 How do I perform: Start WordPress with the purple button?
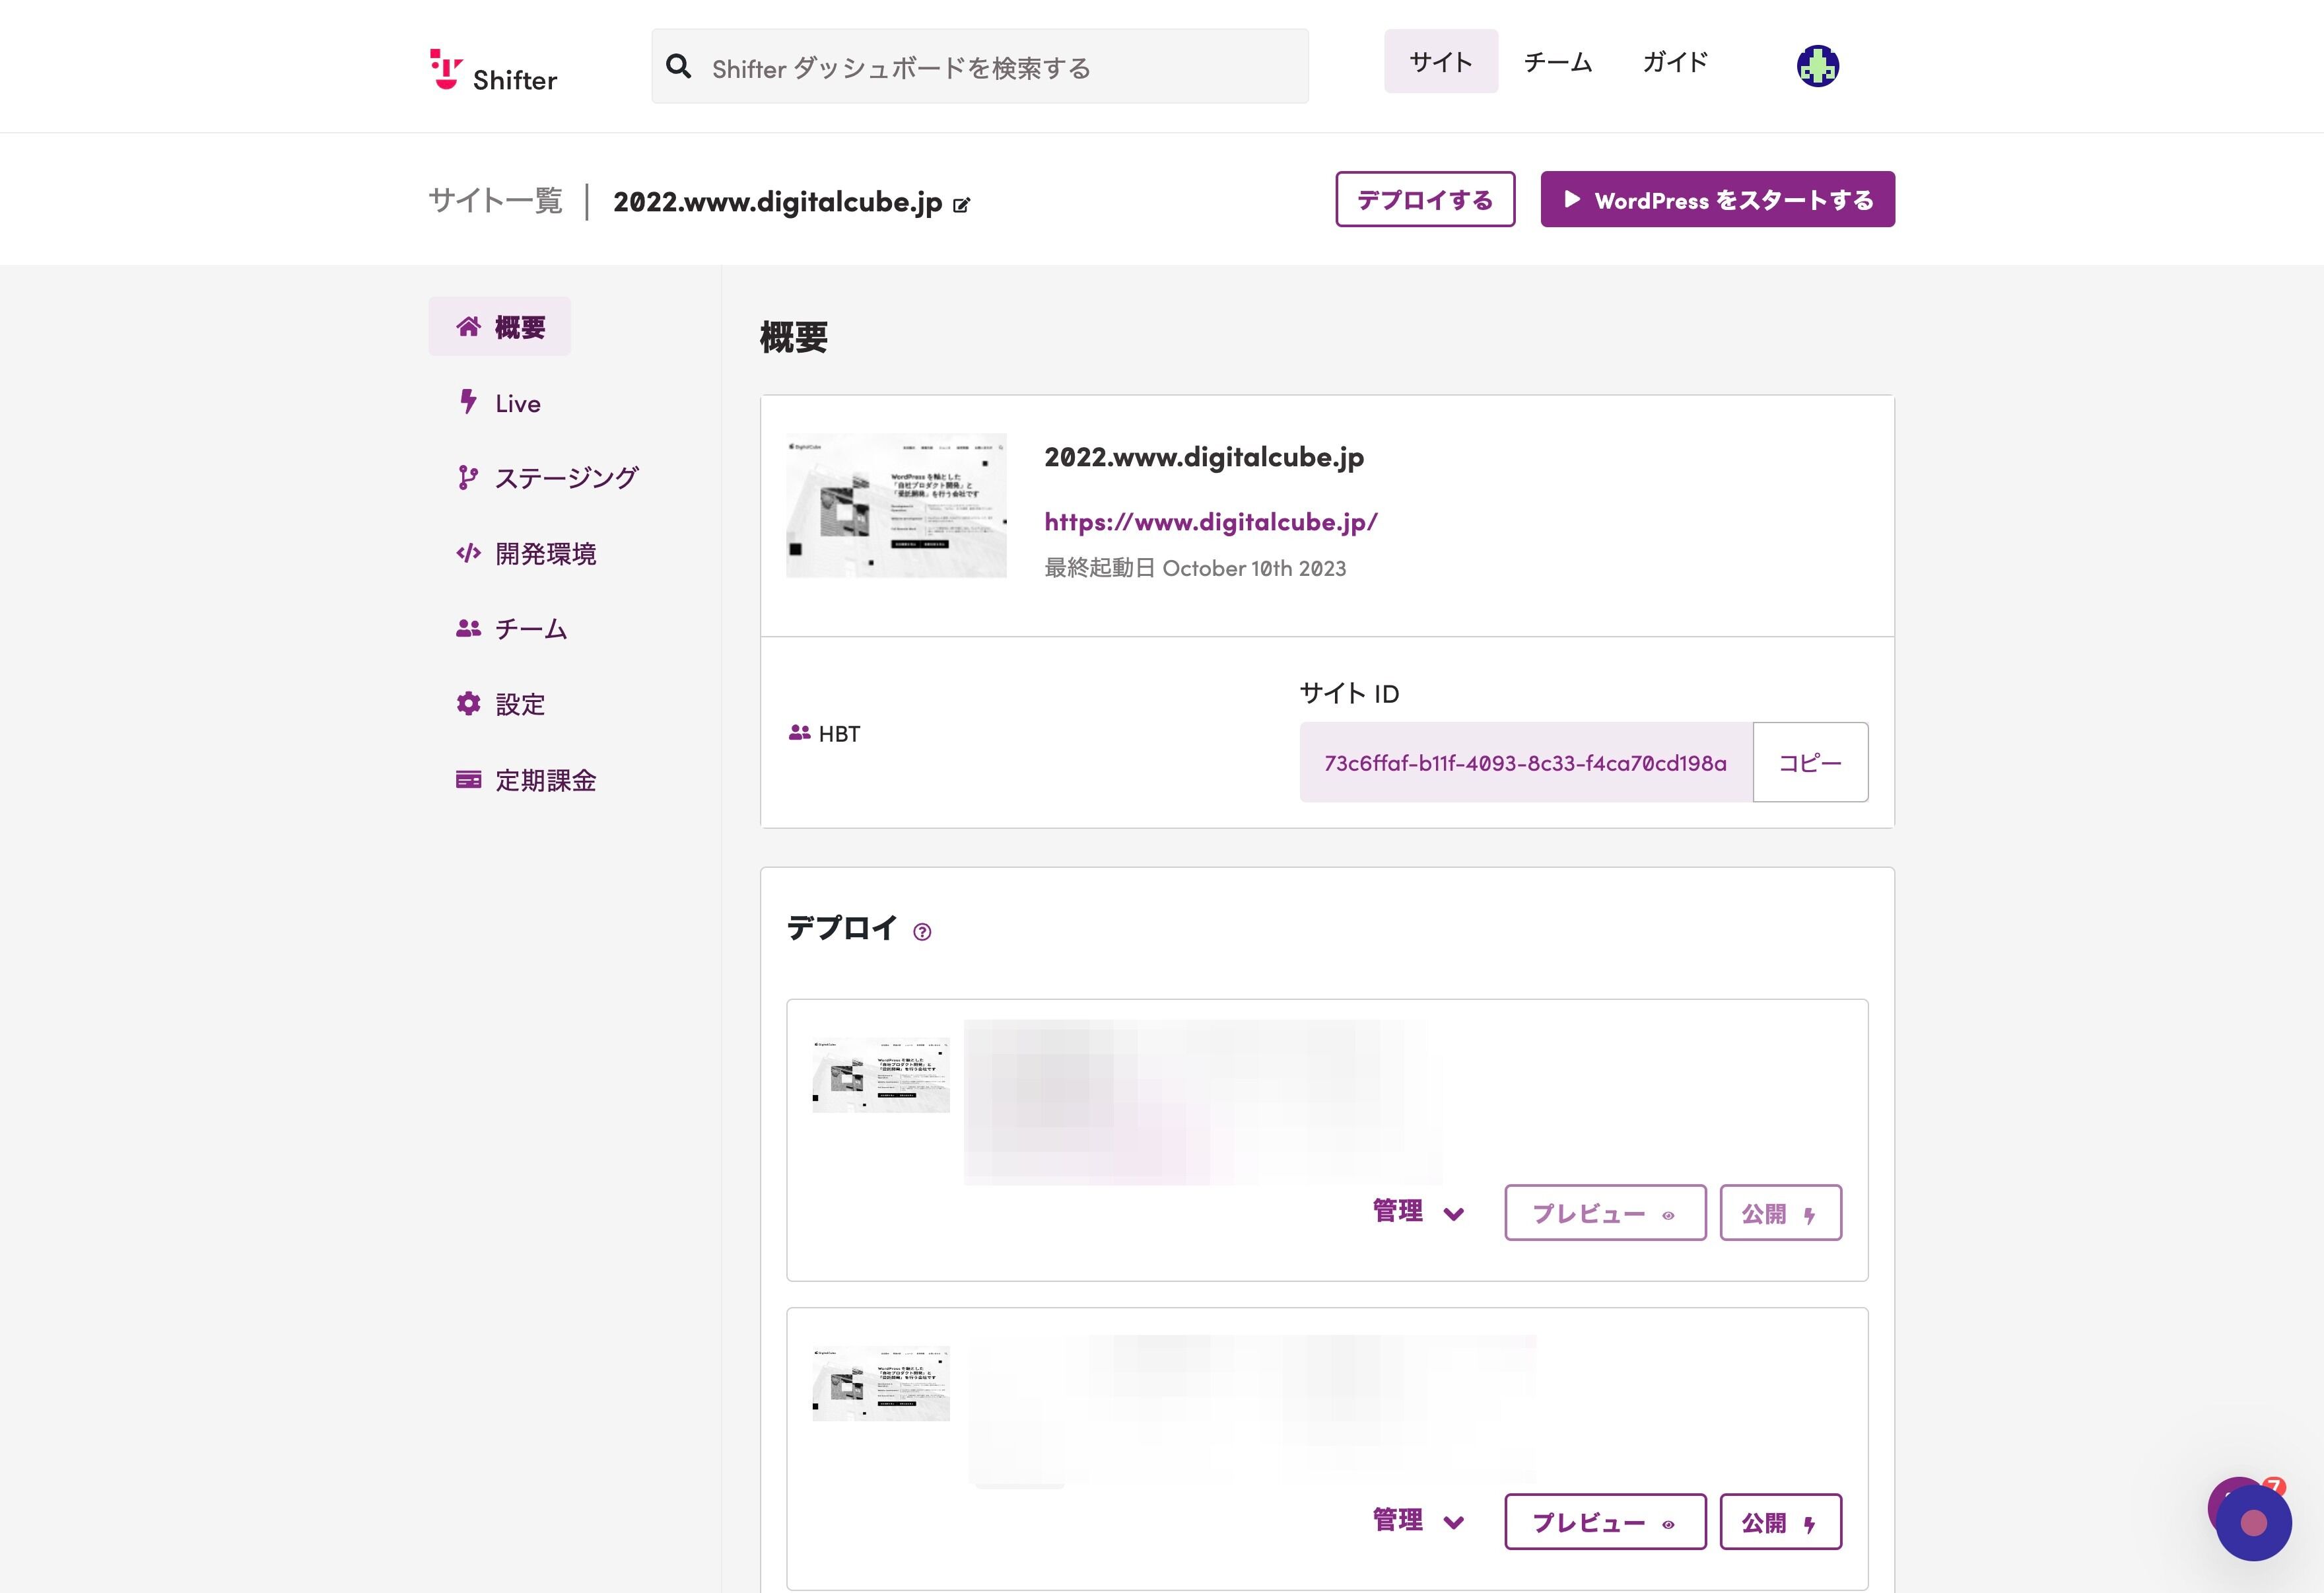click(1717, 199)
